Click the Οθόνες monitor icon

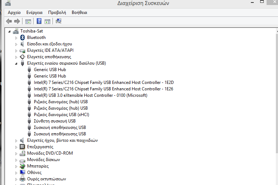tap(22, 172)
